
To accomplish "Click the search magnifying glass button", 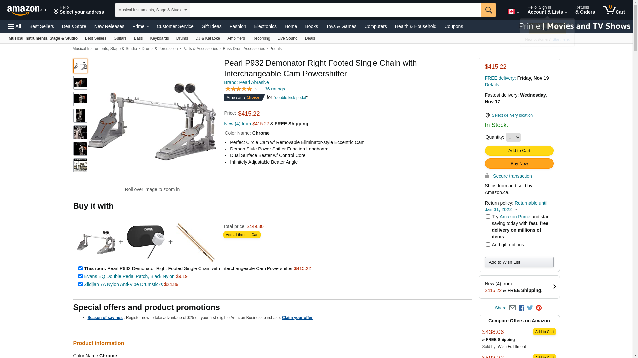I will click(489, 10).
